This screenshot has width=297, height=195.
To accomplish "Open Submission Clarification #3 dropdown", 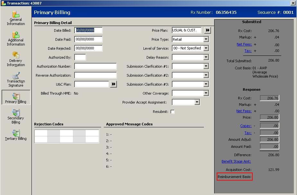I will 206,84.
